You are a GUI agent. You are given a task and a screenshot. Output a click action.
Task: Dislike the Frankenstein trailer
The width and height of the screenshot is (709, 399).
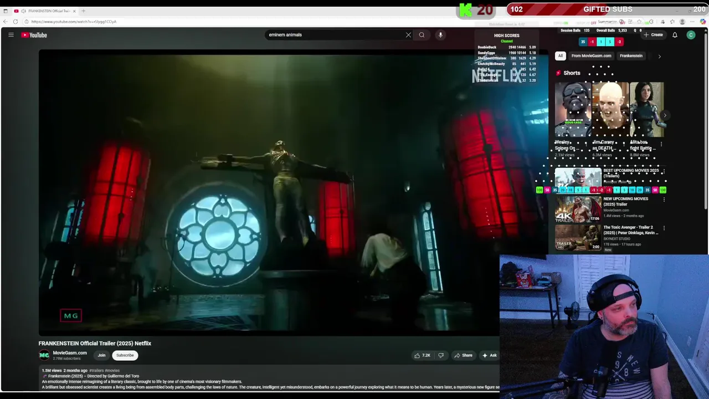(x=441, y=355)
